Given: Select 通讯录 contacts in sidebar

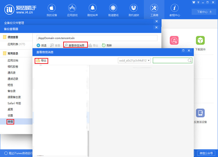Looking at the screenshot, I should click(12, 73).
